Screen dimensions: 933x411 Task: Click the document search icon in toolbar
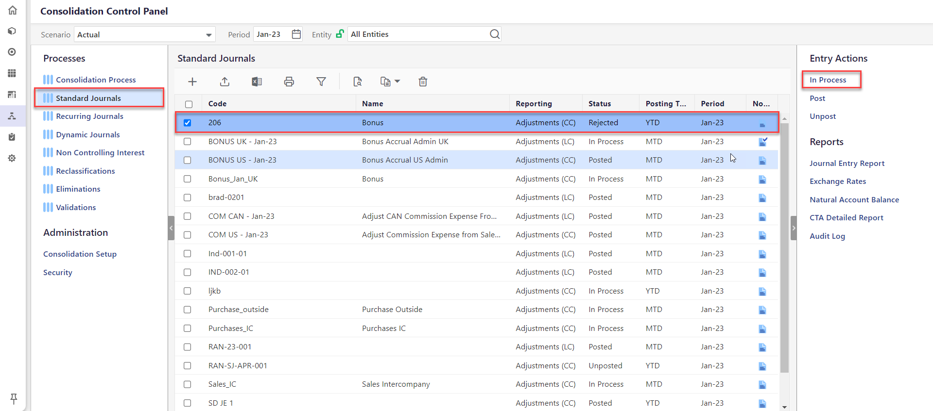358,82
